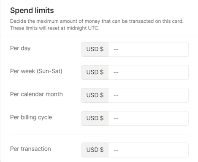Click the -- placeholder in Per day field
This screenshot has width=198, height=162.
[116, 50]
